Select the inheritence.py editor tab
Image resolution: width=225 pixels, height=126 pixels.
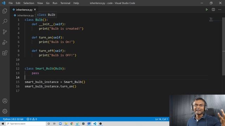tap(24, 9)
